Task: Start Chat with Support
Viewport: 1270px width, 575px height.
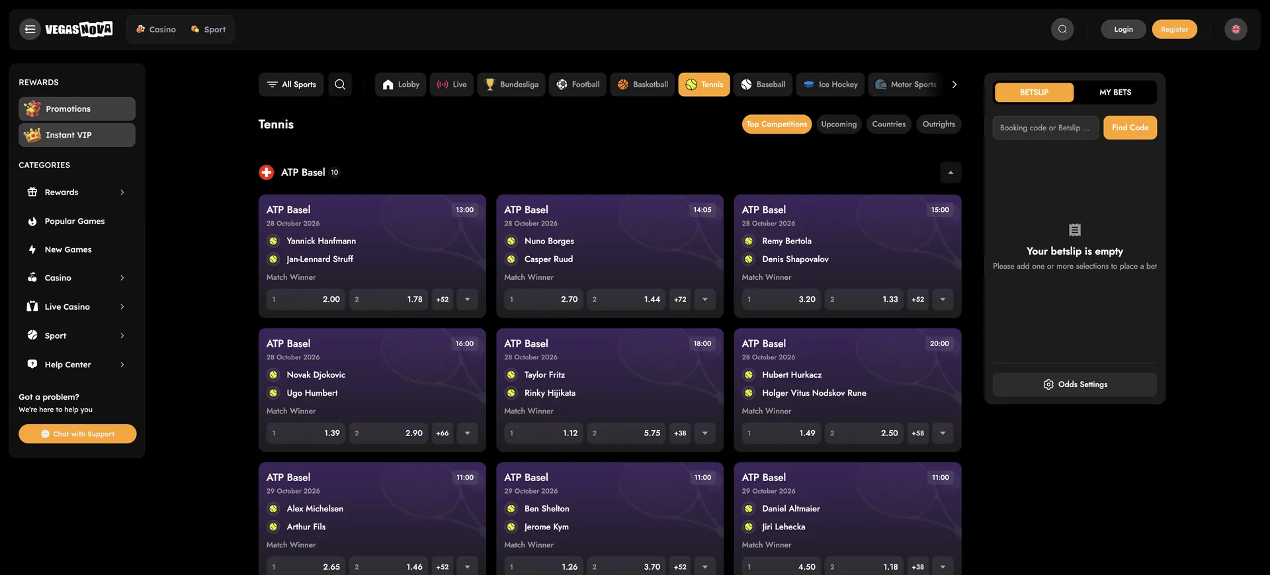Action: (x=77, y=434)
